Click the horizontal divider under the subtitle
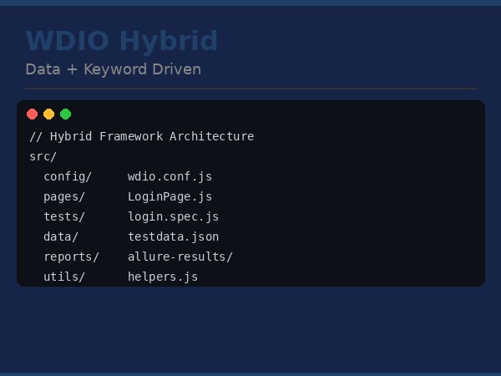The height and width of the screenshot is (376, 501). pyautogui.click(x=250, y=88)
